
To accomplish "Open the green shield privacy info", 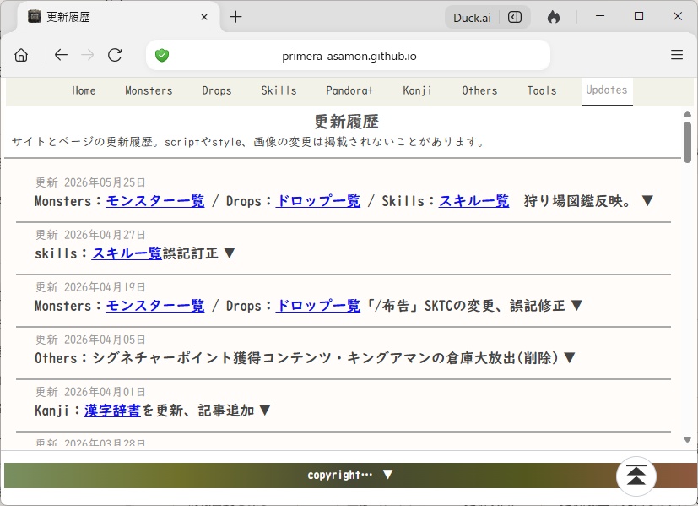I will (162, 56).
